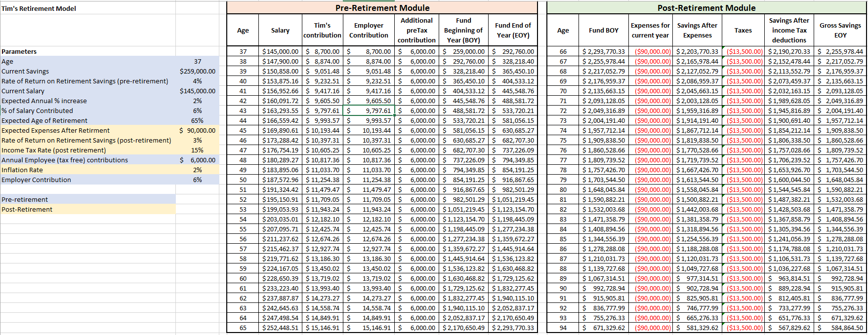Select the Pre-Retirement Module header
The image size is (868, 335).
coord(382,8)
